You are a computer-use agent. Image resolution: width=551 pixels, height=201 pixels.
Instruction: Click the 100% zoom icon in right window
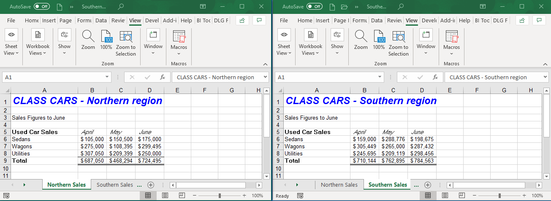click(x=379, y=40)
